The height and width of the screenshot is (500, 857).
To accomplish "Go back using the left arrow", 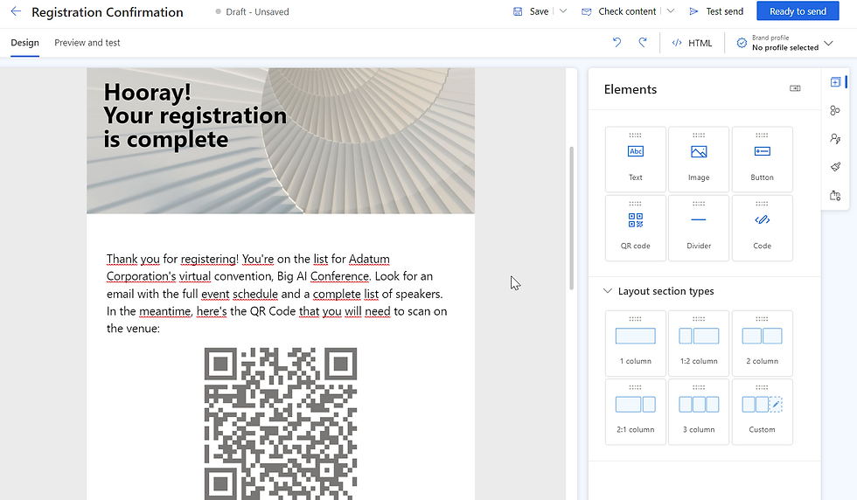I will coord(16,11).
